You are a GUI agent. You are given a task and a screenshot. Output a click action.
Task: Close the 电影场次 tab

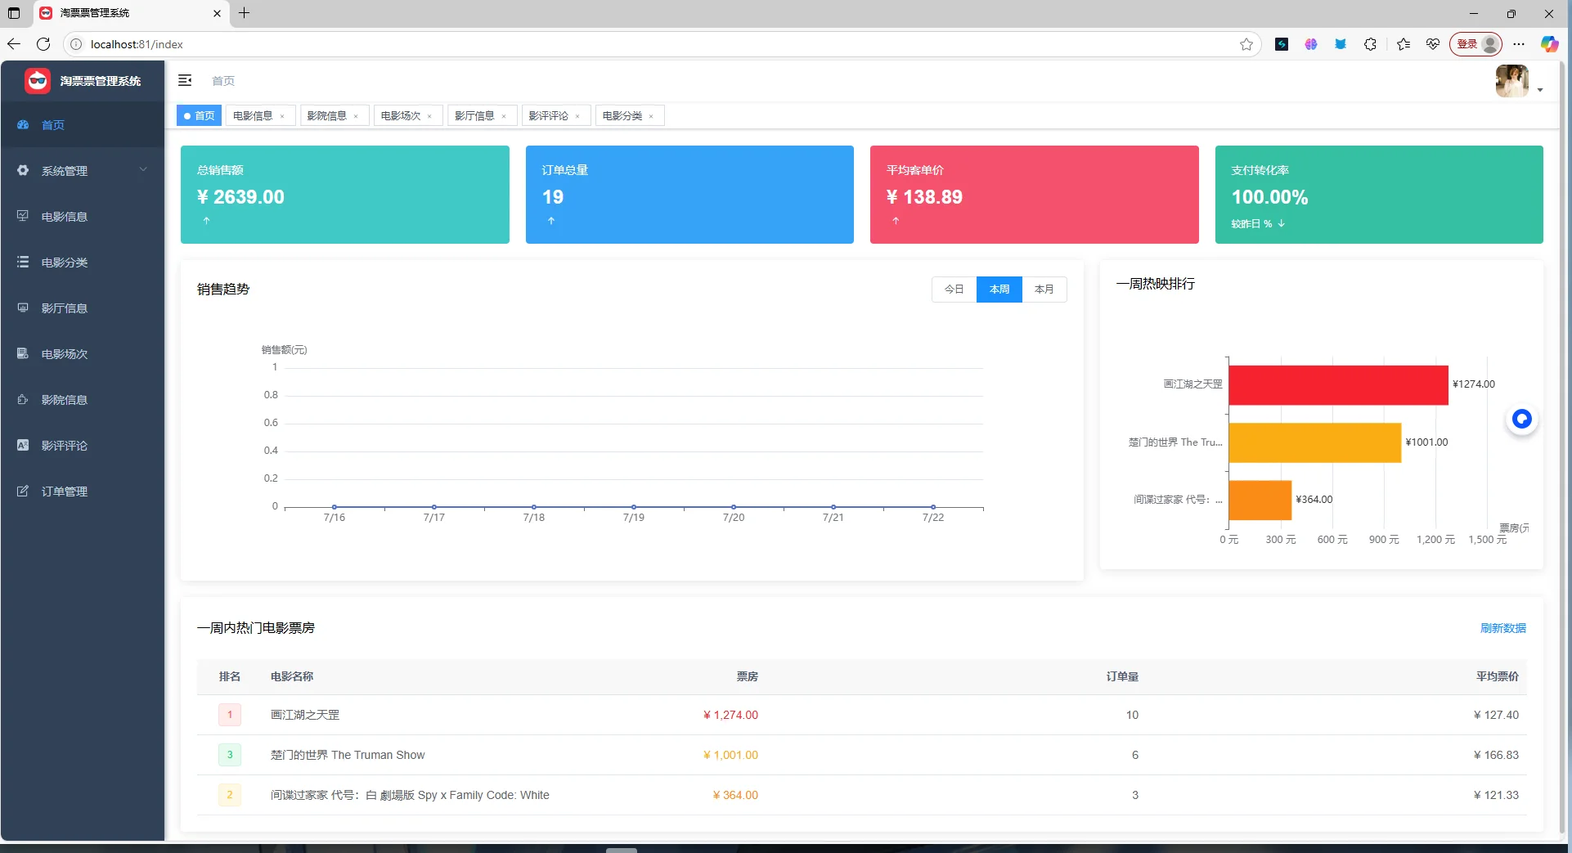point(429,116)
